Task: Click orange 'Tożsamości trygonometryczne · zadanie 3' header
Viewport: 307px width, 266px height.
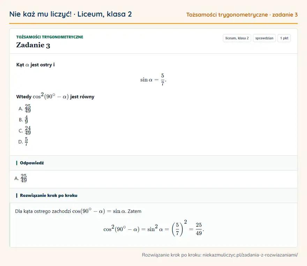Action: coord(242,15)
